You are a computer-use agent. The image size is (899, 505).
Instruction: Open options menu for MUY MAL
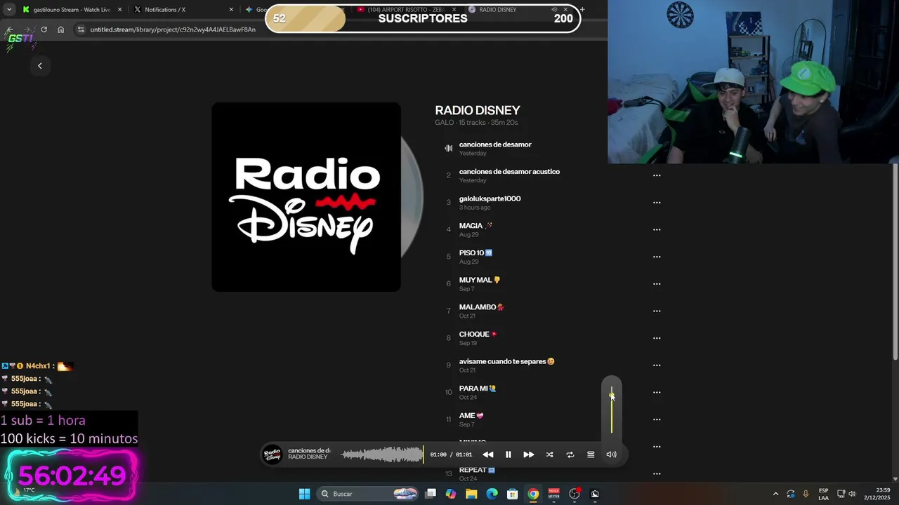tap(657, 284)
